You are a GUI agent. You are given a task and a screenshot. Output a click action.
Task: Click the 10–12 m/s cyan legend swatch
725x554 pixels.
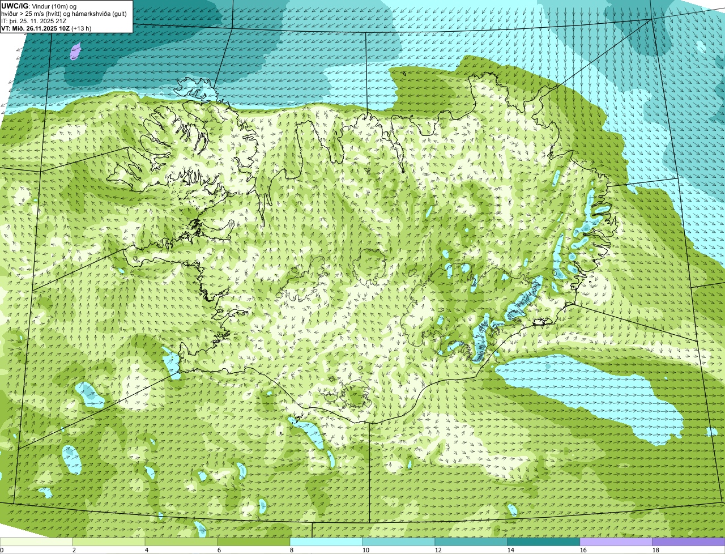click(399, 542)
